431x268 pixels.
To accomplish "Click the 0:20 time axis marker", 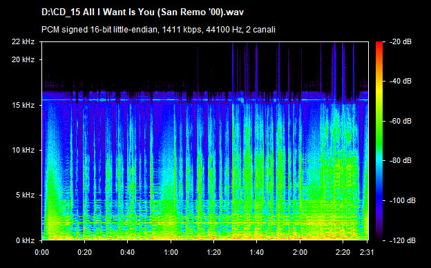I will (x=84, y=252).
